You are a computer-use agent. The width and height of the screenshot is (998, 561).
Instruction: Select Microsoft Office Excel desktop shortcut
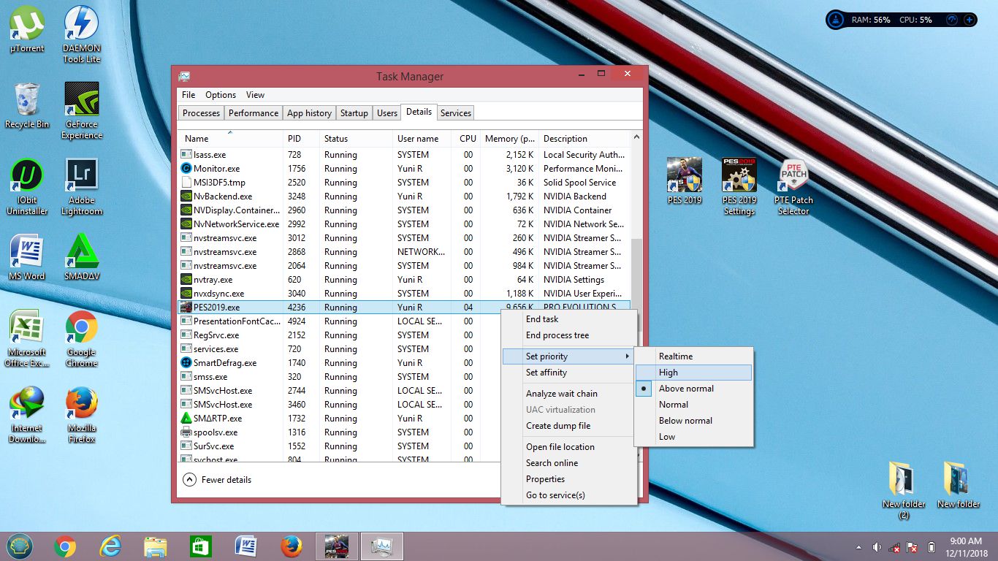pos(27,339)
